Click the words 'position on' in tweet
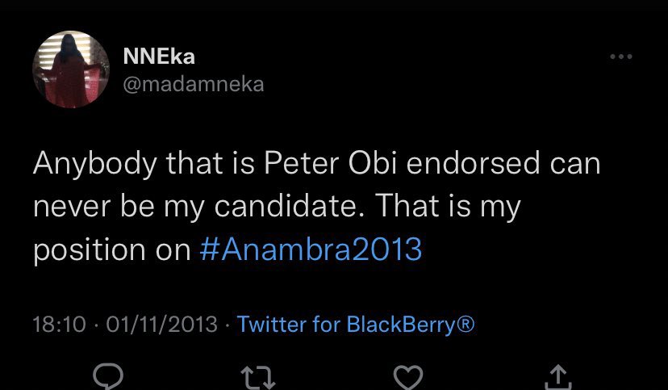668x390 pixels. click(111, 249)
